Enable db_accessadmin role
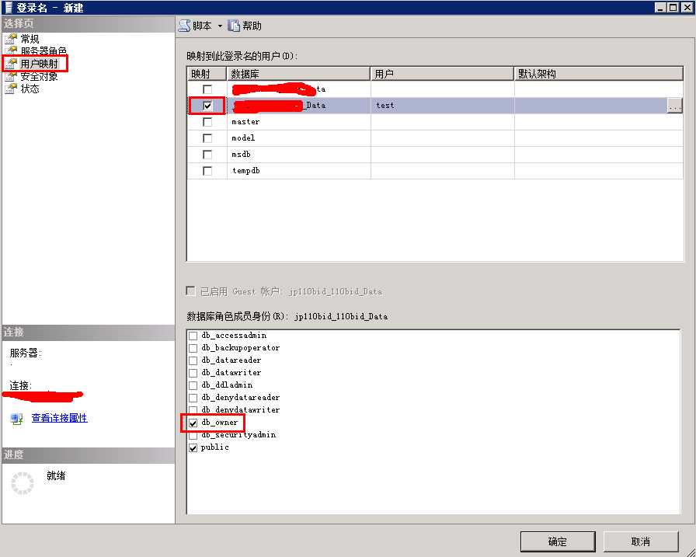The image size is (696, 557). [193, 336]
